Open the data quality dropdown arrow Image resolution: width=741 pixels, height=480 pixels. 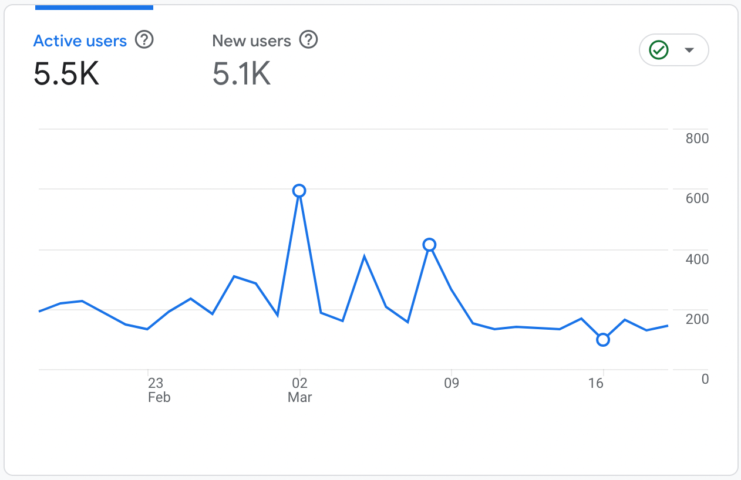tap(690, 50)
